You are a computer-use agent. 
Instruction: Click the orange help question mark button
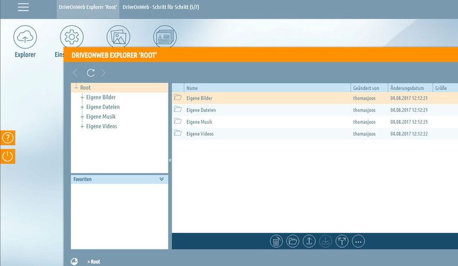coord(7,138)
